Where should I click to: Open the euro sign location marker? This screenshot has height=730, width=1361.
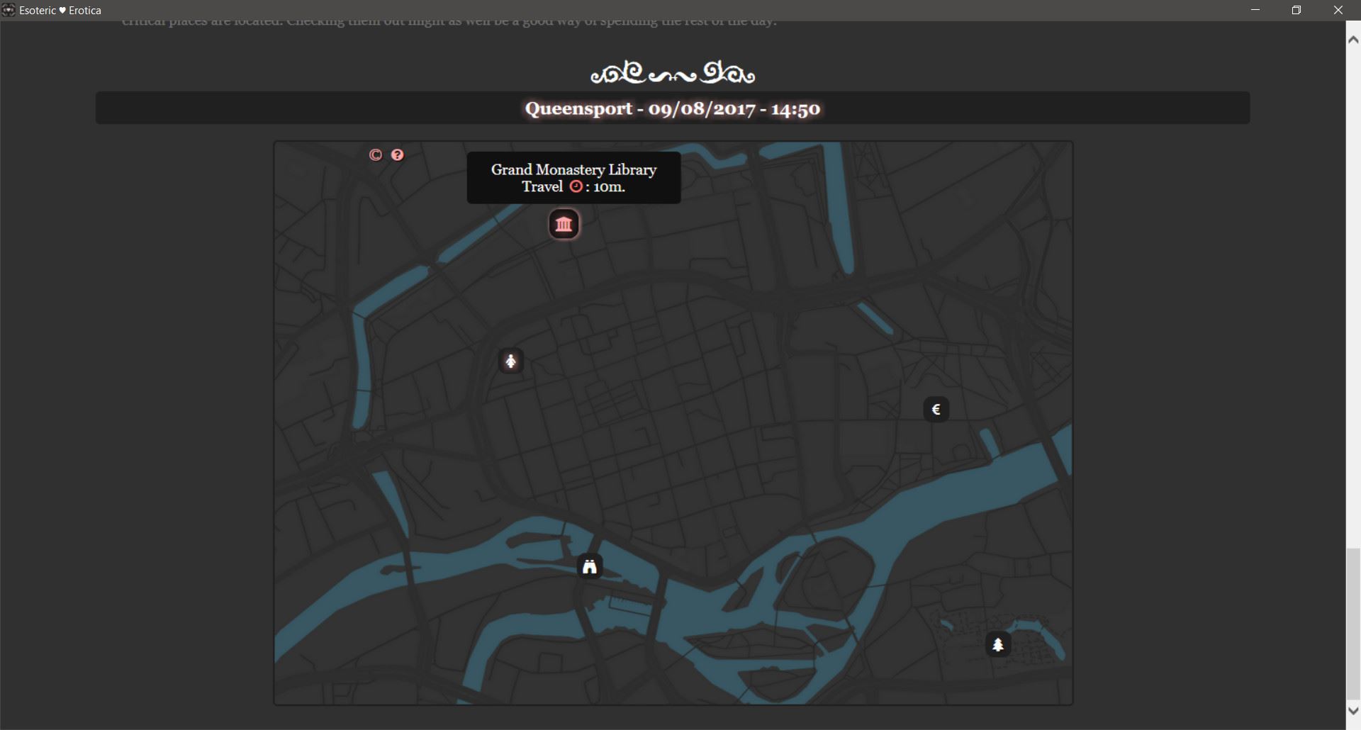(x=936, y=410)
